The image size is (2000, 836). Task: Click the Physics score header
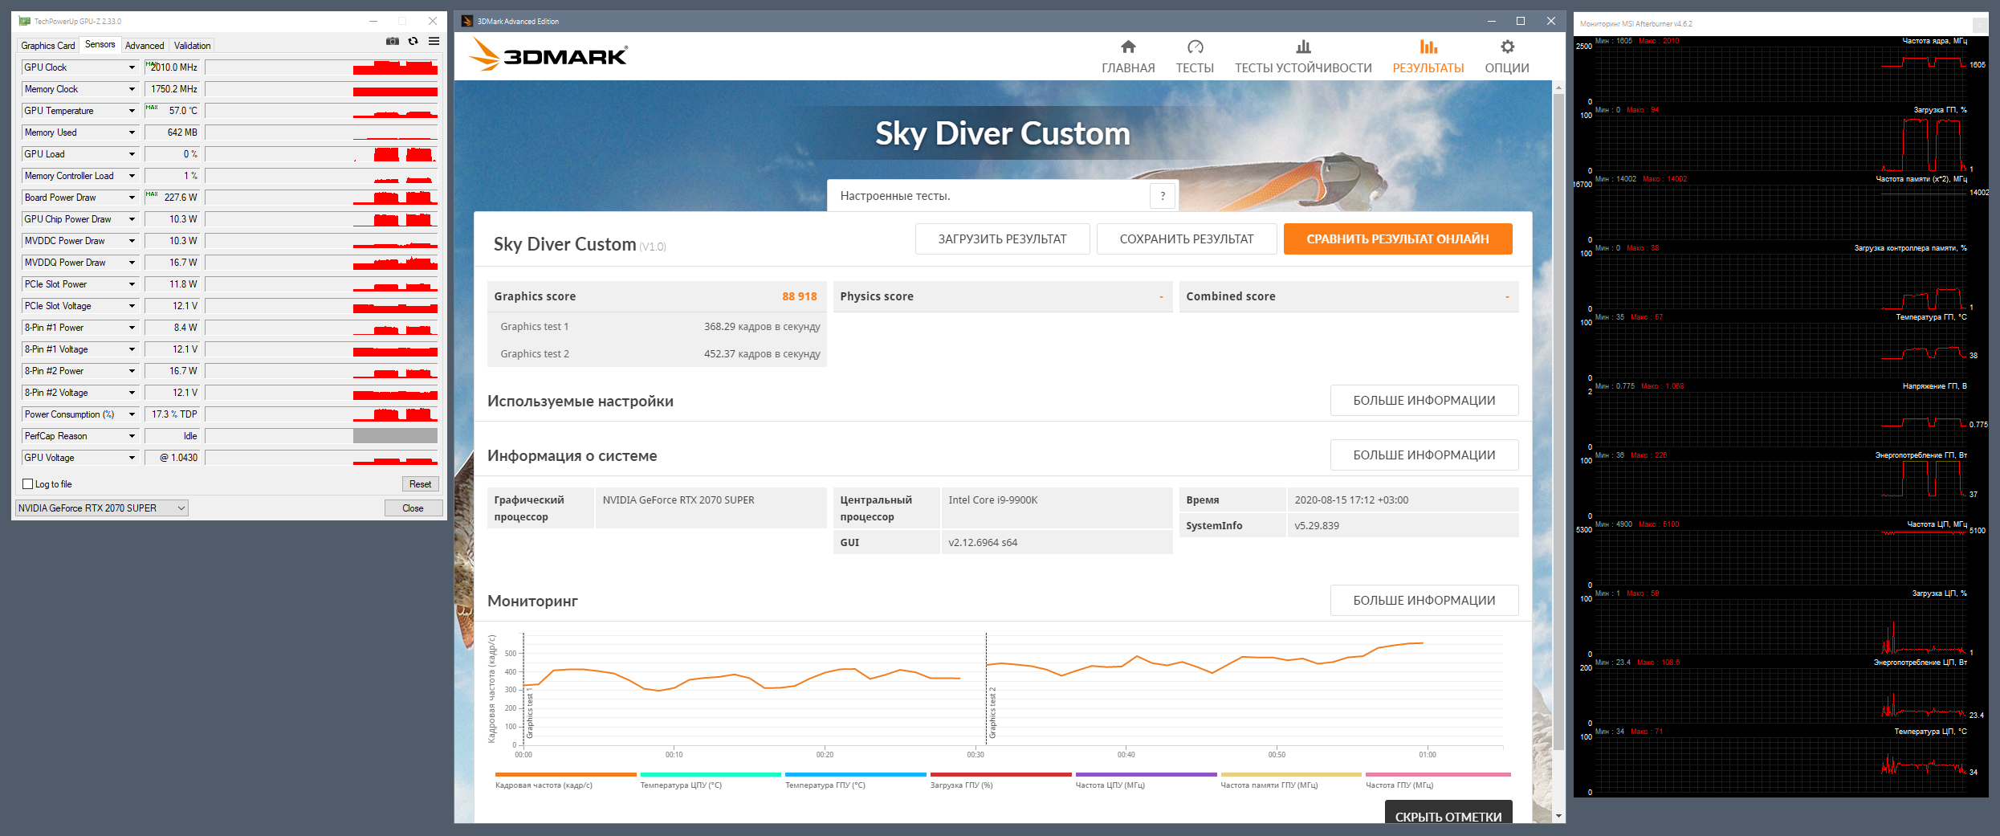point(1003,296)
